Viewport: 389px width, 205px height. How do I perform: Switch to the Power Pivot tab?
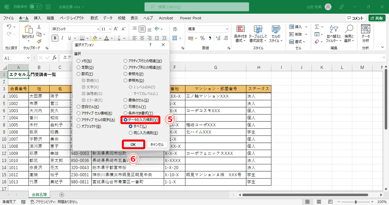click(191, 18)
